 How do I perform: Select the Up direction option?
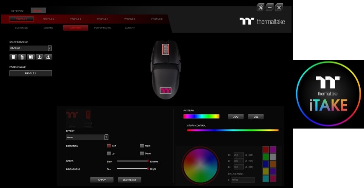pyautogui.click(x=109, y=153)
